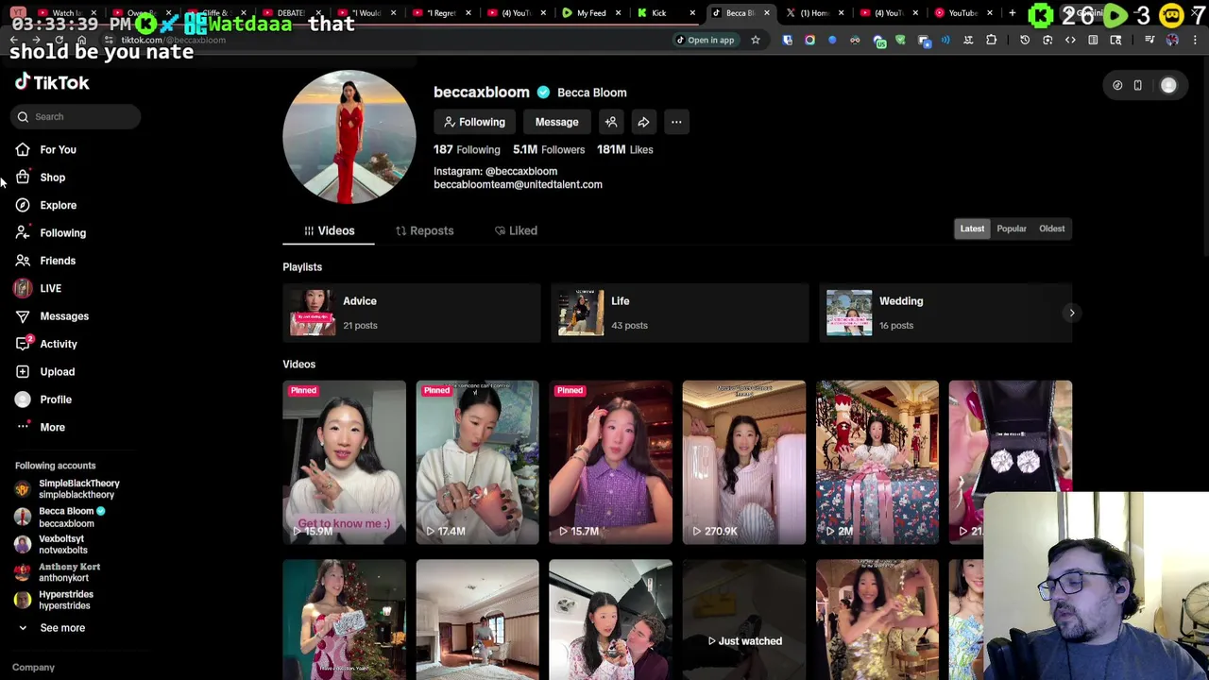
Task: Switch to the Liked tab
Action: click(x=516, y=230)
